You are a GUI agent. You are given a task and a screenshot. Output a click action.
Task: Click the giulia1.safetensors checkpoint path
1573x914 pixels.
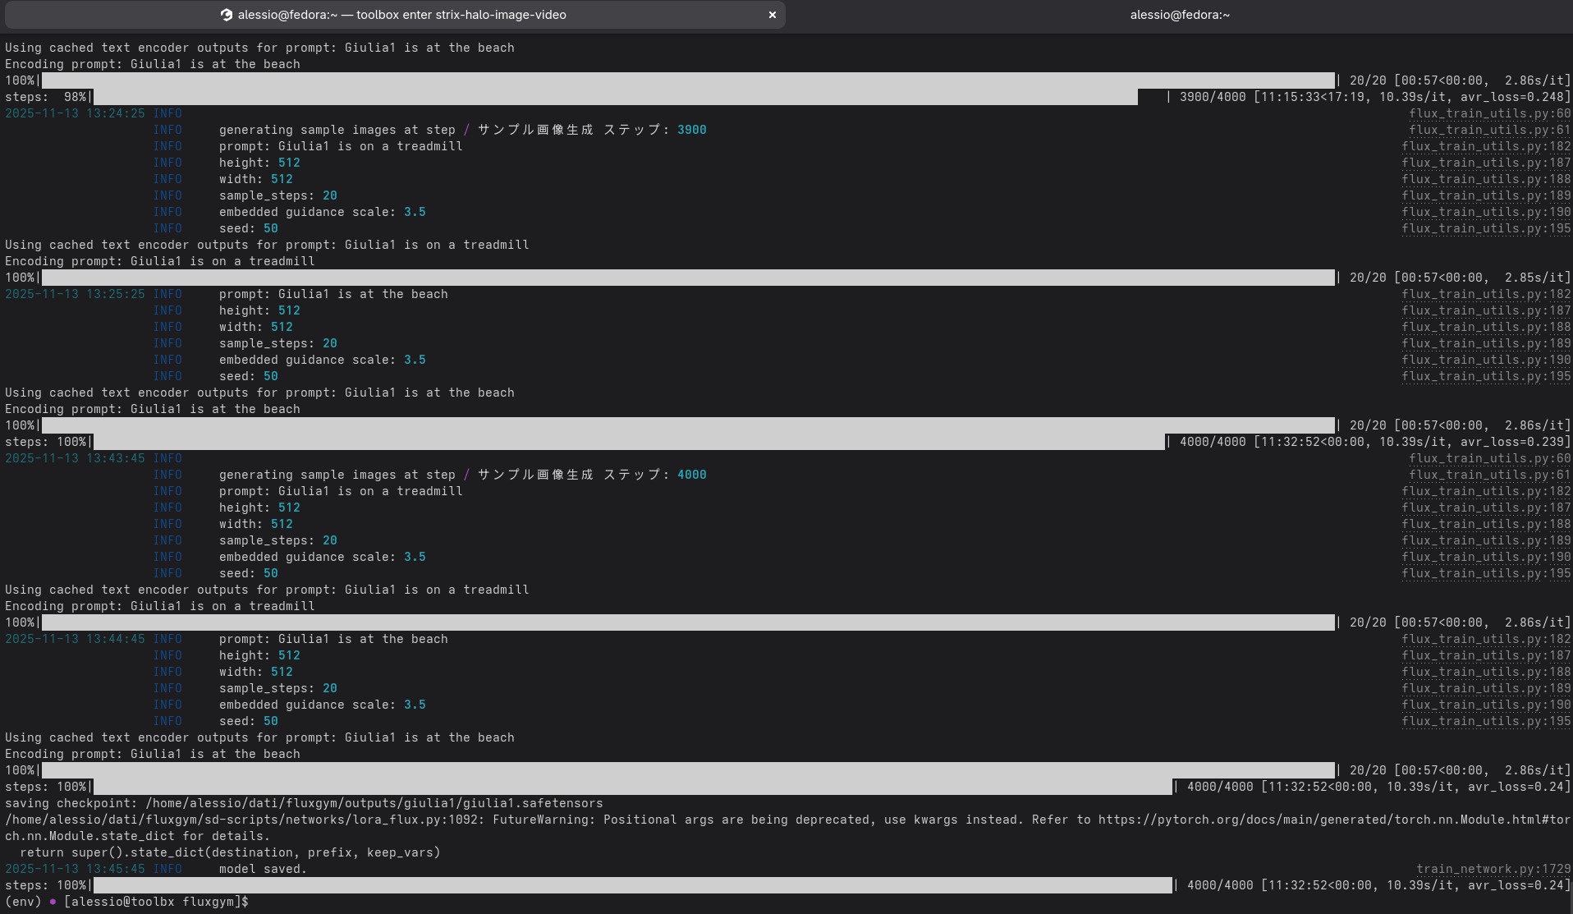tap(374, 803)
